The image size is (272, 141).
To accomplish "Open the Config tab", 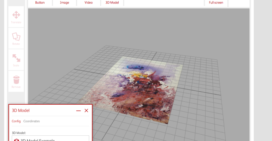I will [x=16, y=121].
